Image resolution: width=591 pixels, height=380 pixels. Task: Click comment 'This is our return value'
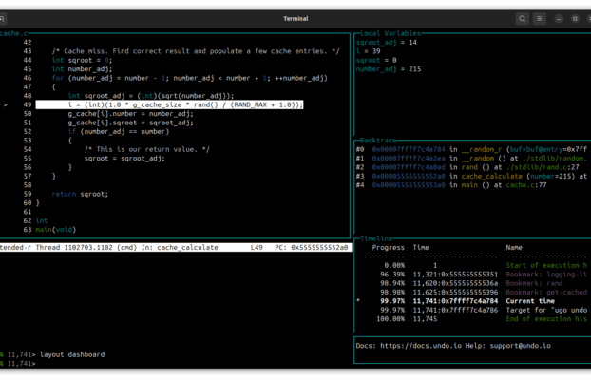(147, 150)
